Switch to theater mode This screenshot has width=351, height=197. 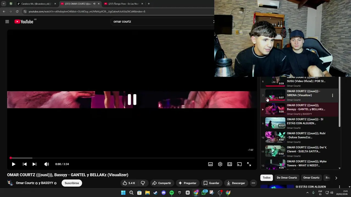pos(230,164)
